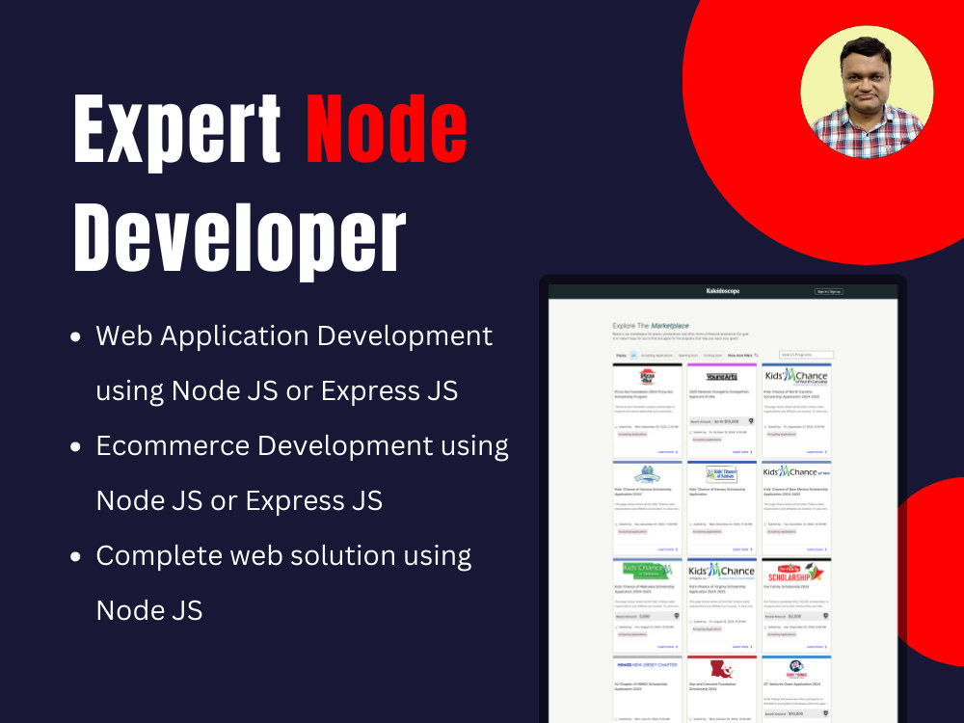Click award badge icon on Nebraska card
Screen dimensions: 964x723
pyautogui.click(x=677, y=616)
